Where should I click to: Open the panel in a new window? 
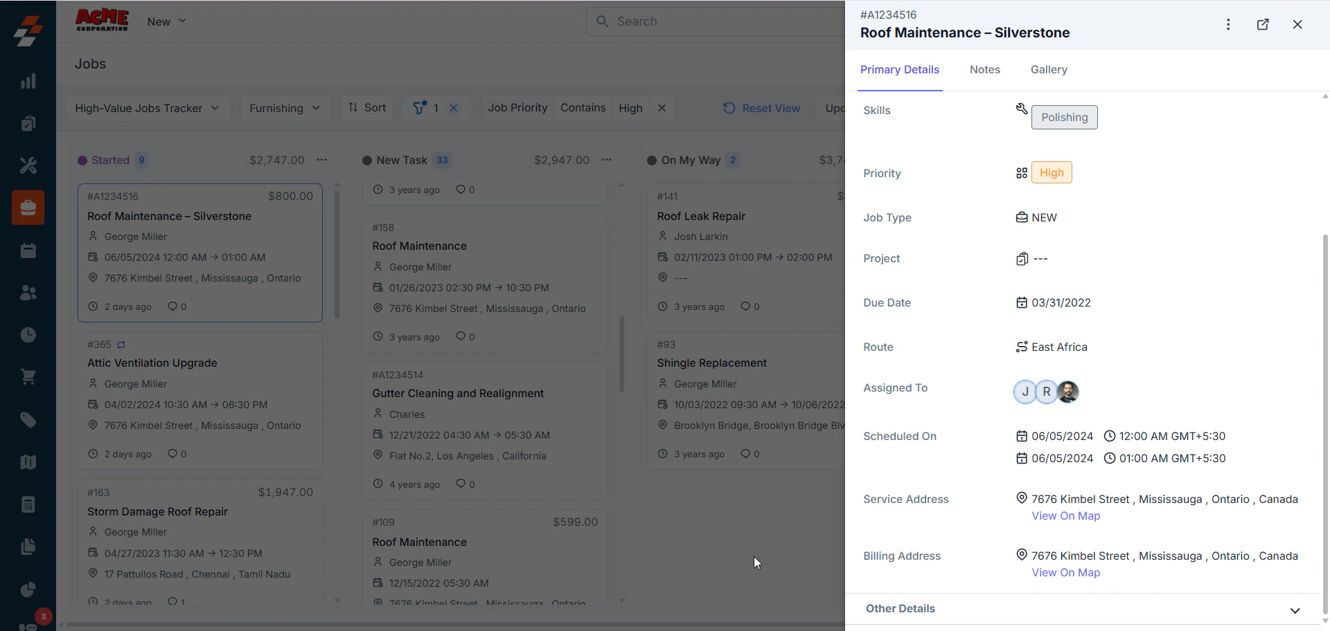click(1263, 24)
